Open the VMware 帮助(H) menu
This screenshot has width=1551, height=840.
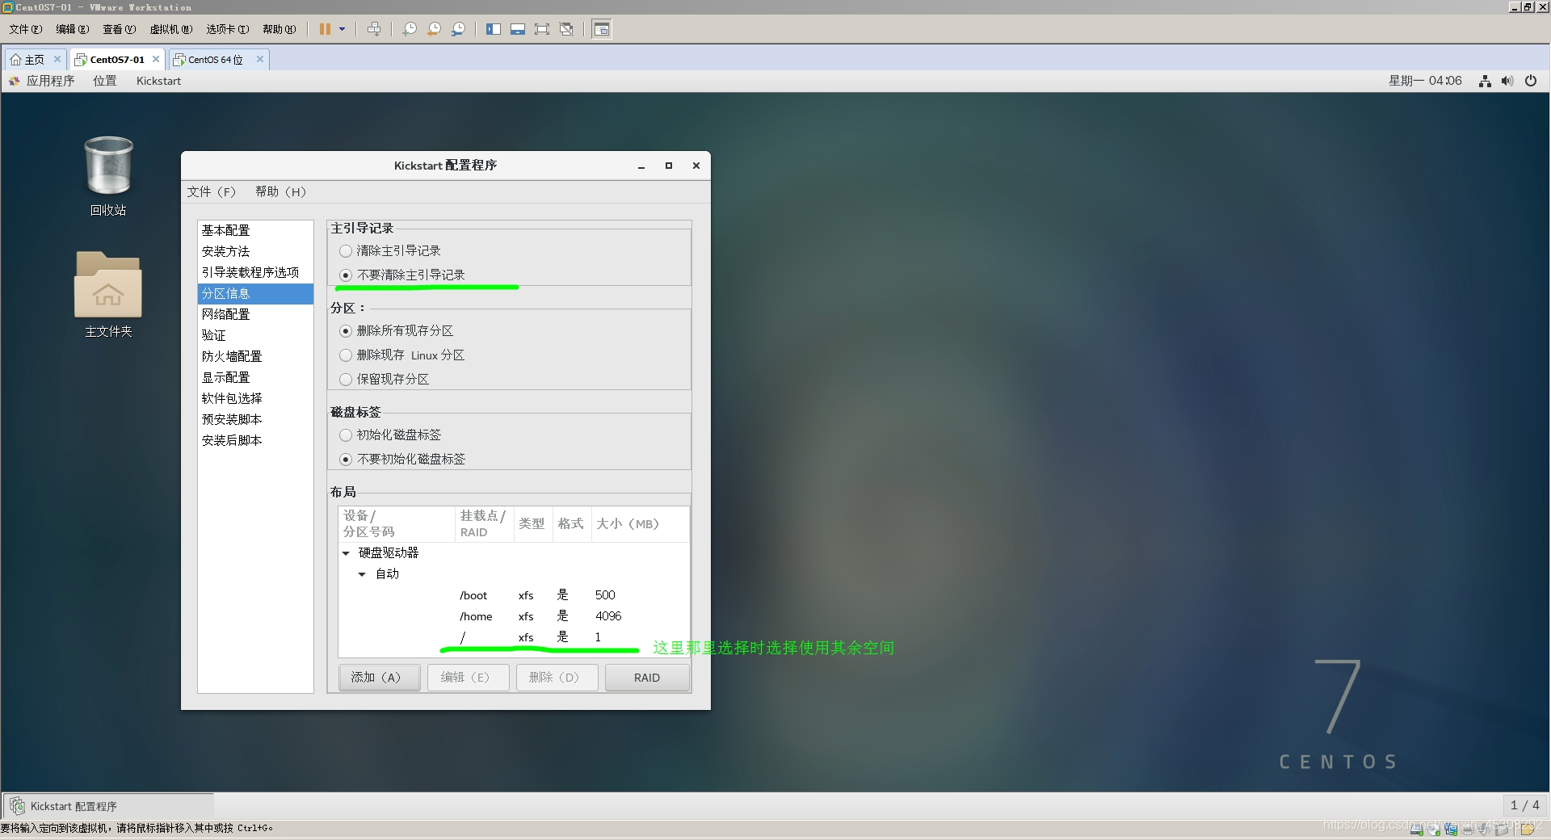pos(279,29)
